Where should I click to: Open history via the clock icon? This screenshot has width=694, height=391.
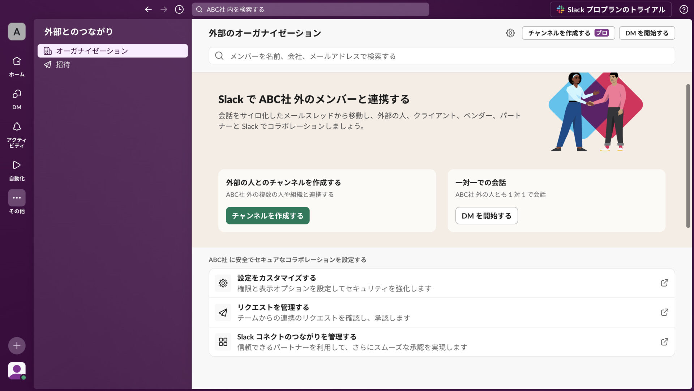click(x=179, y=9)
